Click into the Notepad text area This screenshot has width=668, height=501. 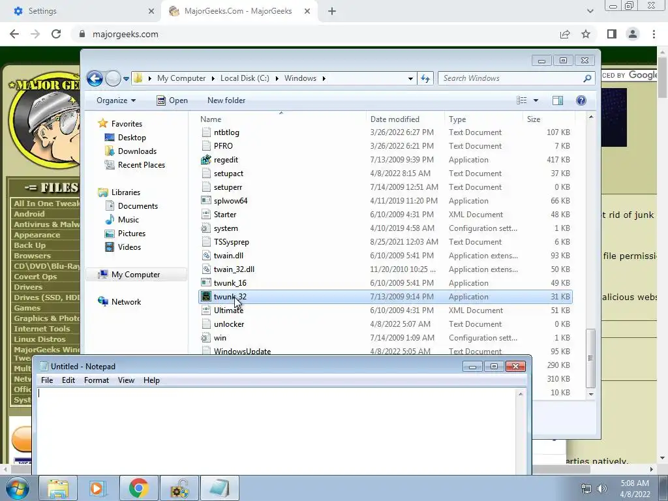(276, 431)
